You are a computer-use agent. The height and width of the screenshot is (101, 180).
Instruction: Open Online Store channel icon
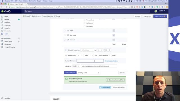click(x=2, y=41)
